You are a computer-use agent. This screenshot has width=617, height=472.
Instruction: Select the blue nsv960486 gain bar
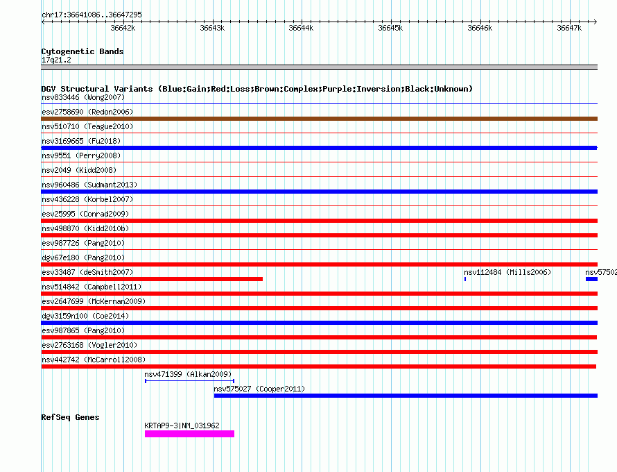click(x=319, y=192)
